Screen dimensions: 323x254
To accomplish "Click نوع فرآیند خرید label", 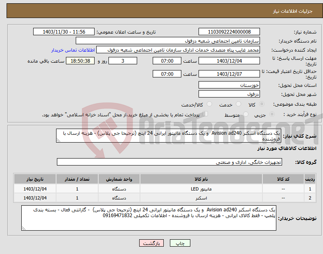I will (x=300, y=114).
